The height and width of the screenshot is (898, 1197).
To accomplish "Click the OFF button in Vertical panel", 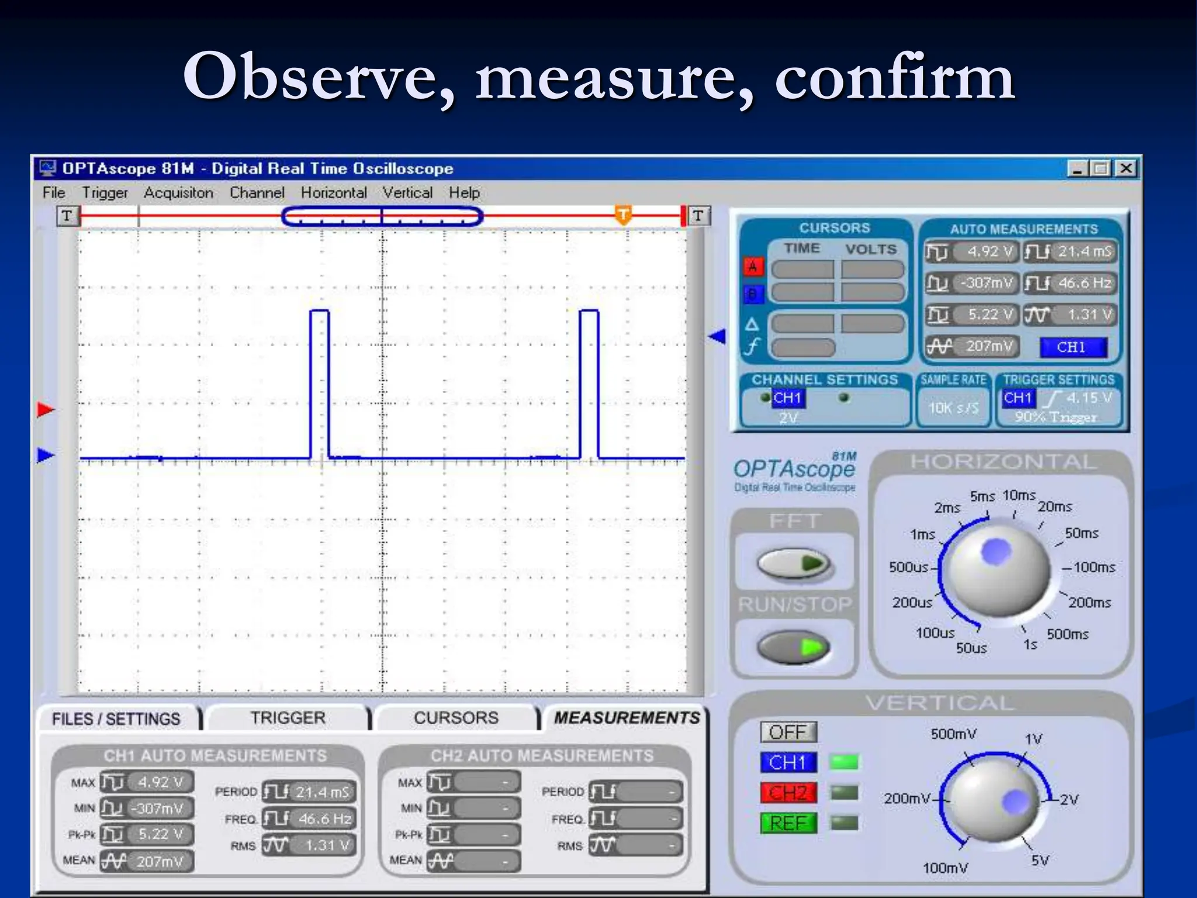I will tap(788, 732).
